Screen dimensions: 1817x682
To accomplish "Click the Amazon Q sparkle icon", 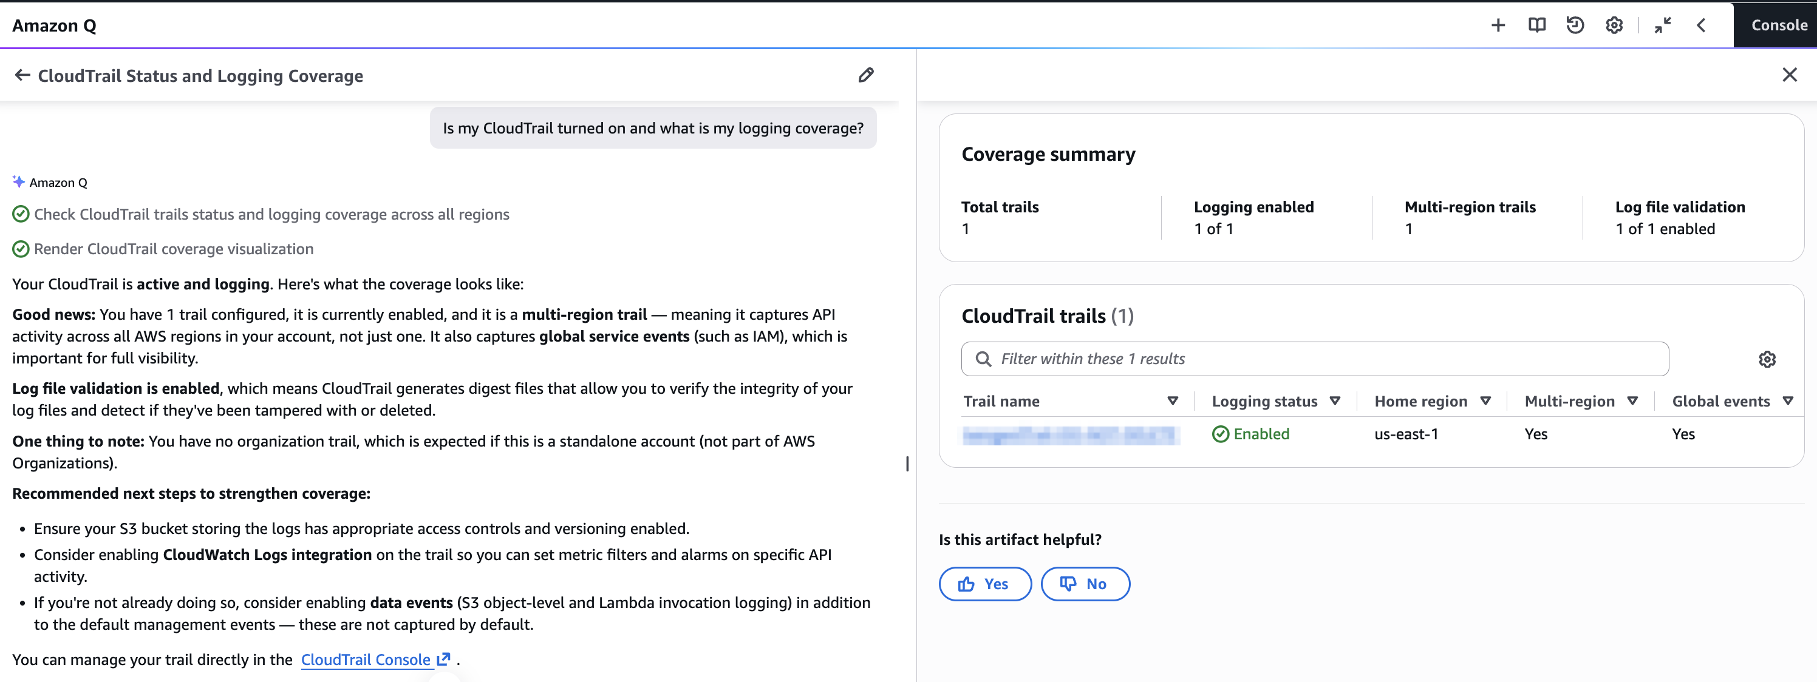I will coord(19,182).
